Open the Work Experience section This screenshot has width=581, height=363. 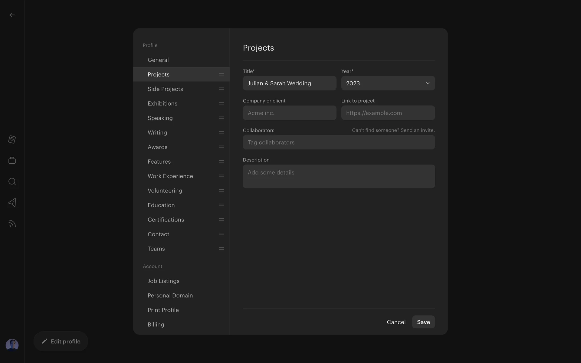tap(170, 176)
